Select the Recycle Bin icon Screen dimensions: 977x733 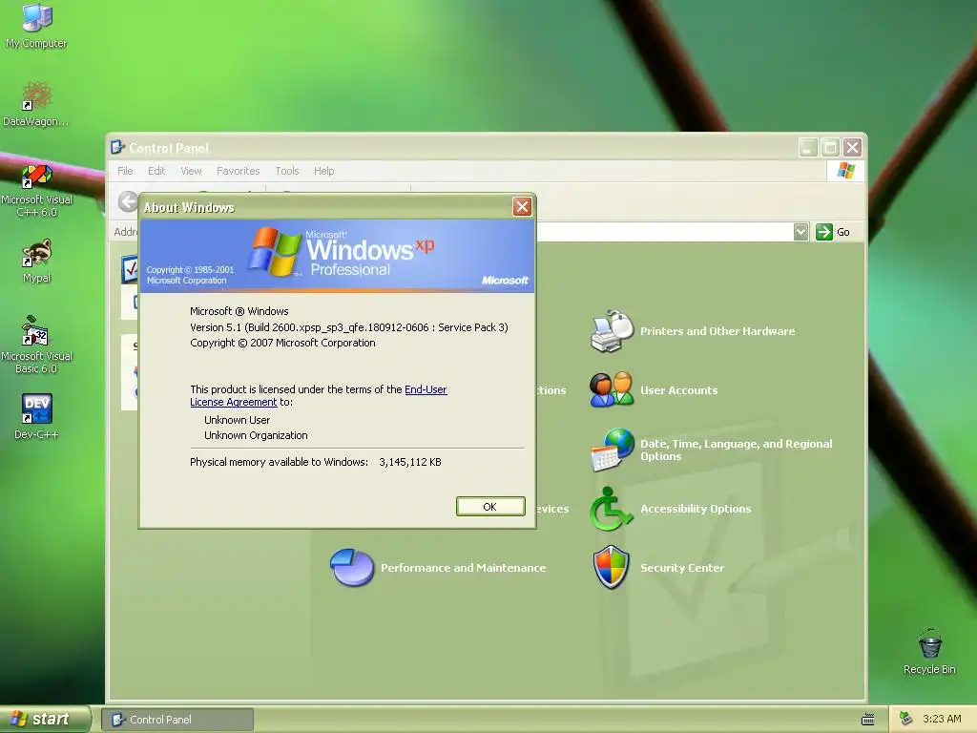pyautogui.click(x=929, y=652)
